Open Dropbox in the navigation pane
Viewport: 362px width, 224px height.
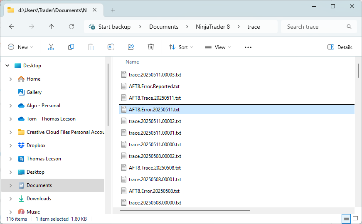36,145
